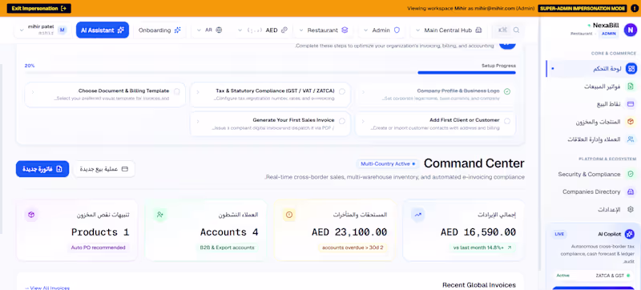The image size is (641, 290).
Task: Click Exit Impersonation button
Action: tap(38, 8)
